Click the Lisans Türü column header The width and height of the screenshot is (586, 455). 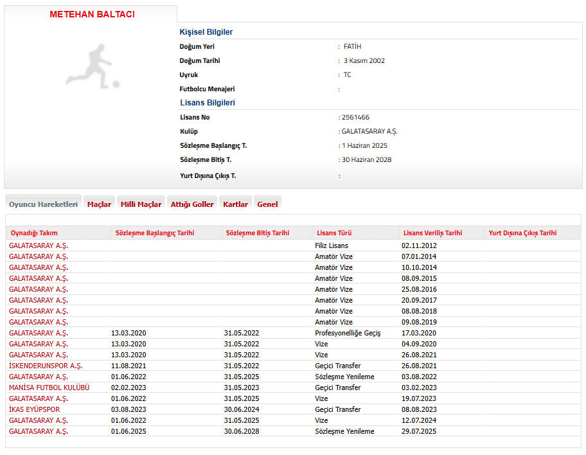point(334,233)
